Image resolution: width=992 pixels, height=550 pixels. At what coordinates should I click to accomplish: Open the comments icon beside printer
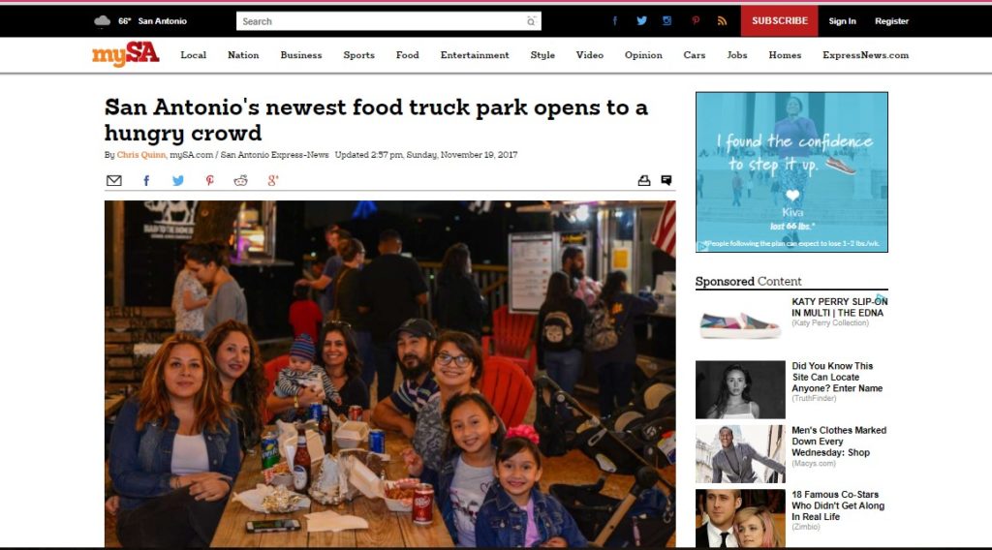(666, 181)
